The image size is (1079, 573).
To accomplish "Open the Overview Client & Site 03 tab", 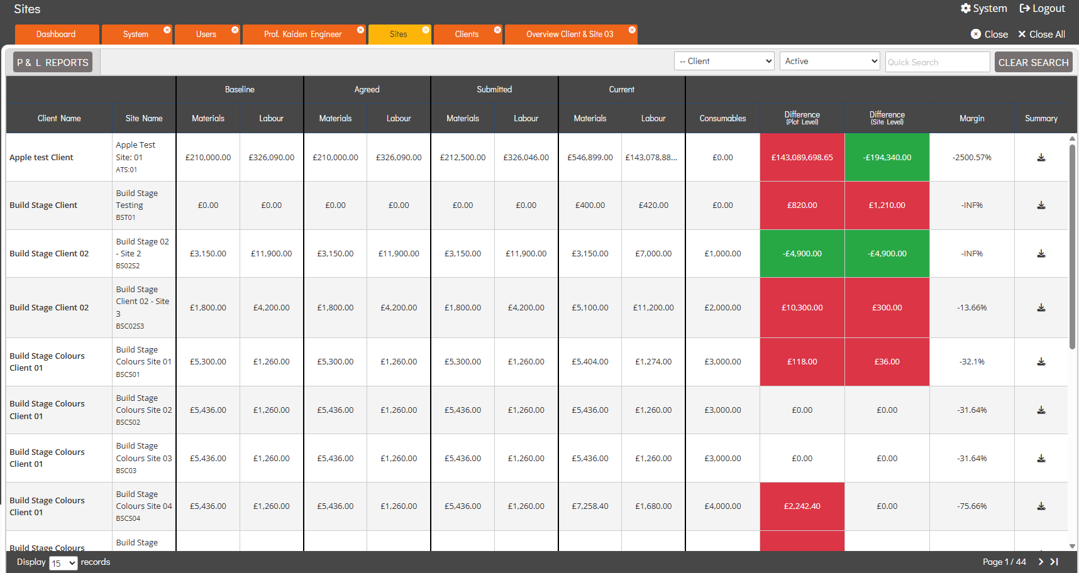I will [570, 35].
